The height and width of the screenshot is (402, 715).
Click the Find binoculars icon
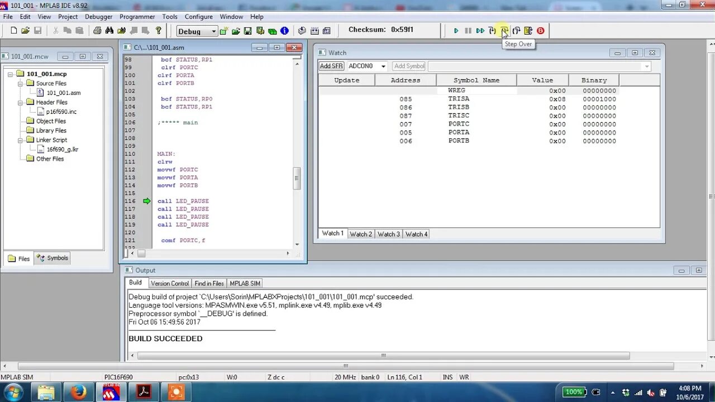coord(109,31)
